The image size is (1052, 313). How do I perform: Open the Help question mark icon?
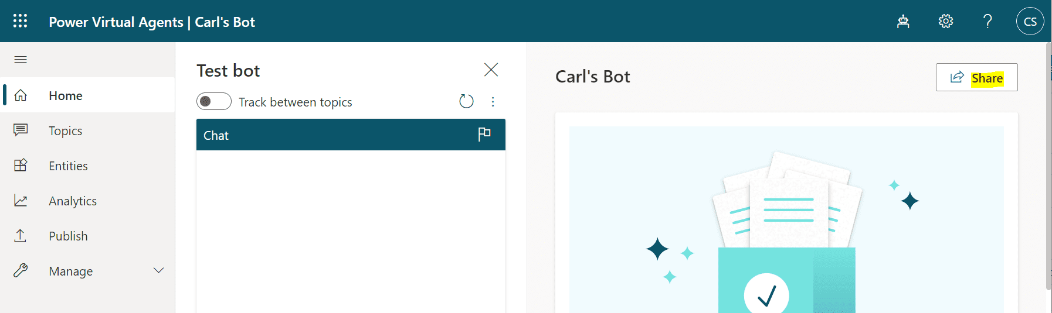[x=987, y=22]
